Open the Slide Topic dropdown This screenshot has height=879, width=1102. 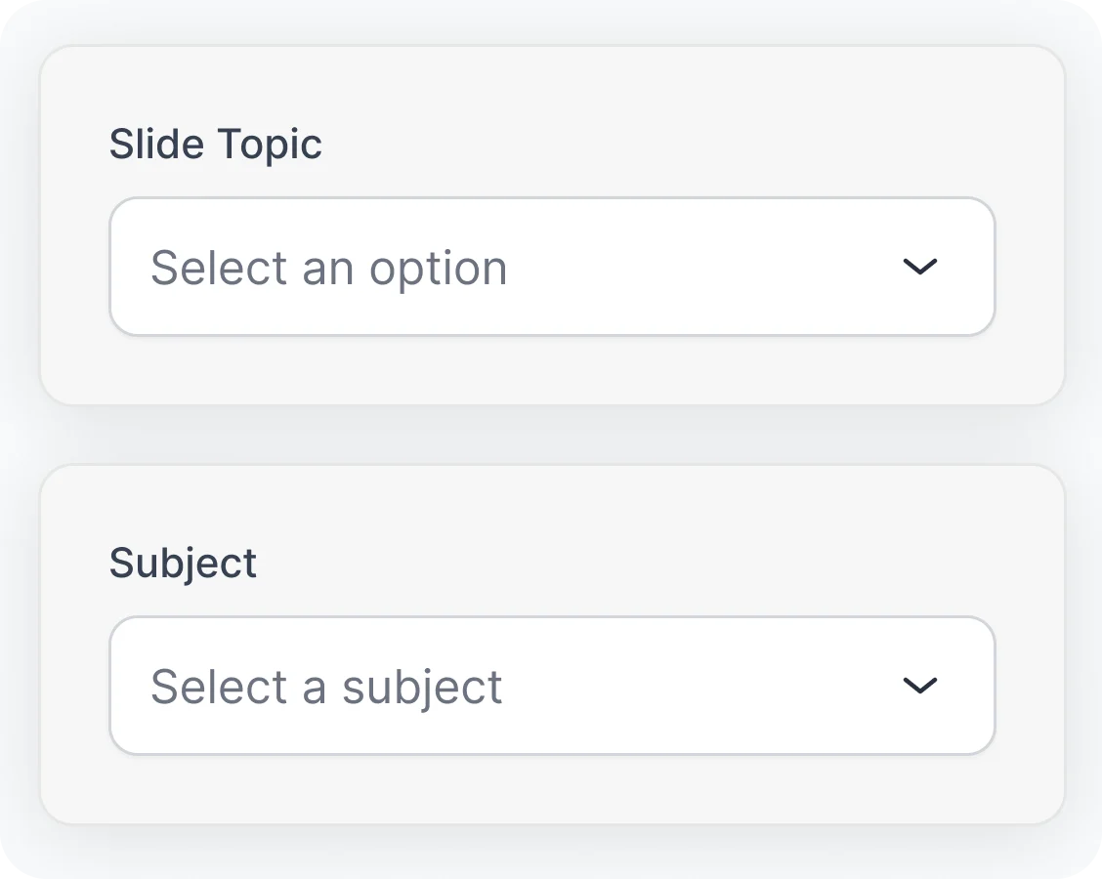[552, 267]
